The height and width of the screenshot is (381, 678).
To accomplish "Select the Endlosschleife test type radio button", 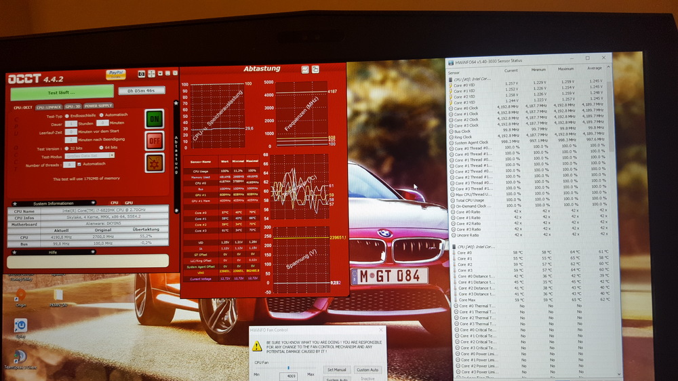I will [x=66, y=115].
